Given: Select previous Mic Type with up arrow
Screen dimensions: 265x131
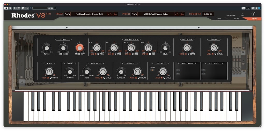Looking at the screenshot, I should point(203,70).
